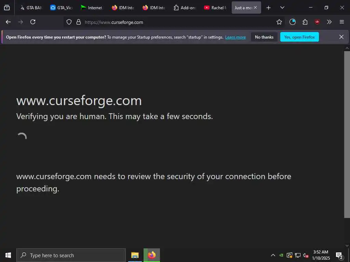View site security via padlock icon

(79, 22)
